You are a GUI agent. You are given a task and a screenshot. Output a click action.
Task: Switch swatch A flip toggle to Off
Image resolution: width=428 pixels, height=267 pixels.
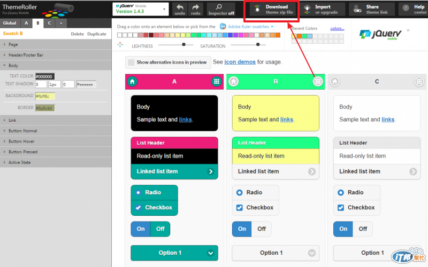(x=160, y=229)
